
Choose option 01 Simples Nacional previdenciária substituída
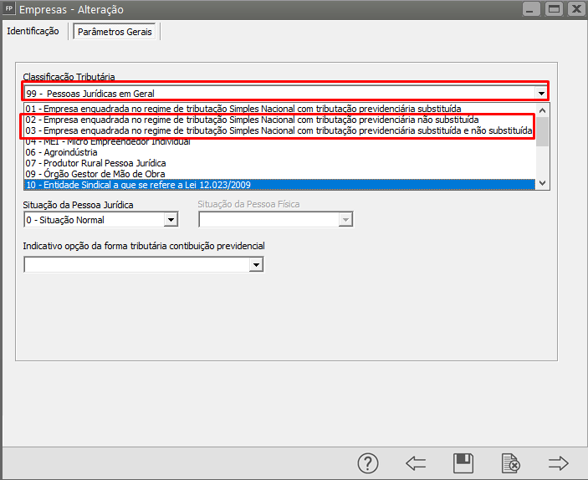click(279, 109)
